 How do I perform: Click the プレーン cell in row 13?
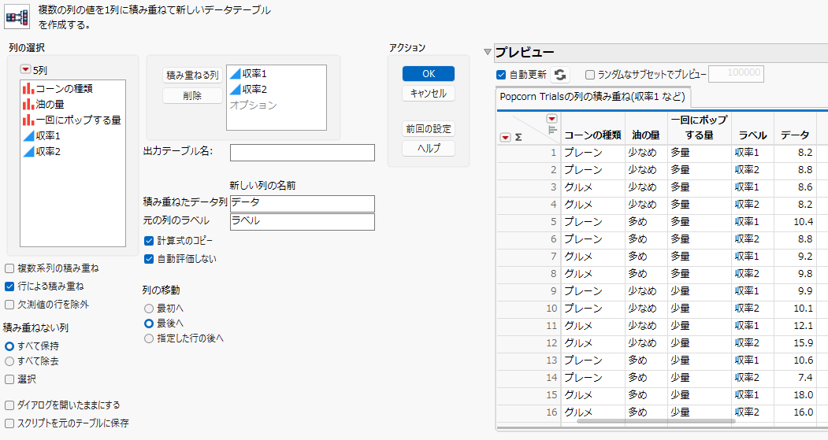point(592,361)
